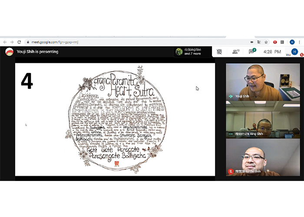The height and width of the screenshot is (217, 304).
Task: Click the forward navigation arrow
Action: point(12,42)
